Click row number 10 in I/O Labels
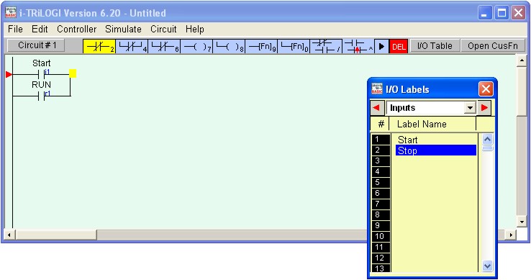This screenshot has height=280, width=531. [x=381, y=236]
